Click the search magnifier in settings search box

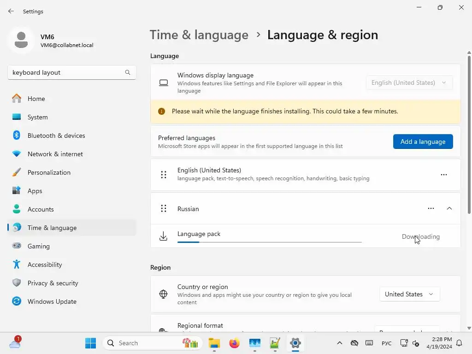coord(128,72)
